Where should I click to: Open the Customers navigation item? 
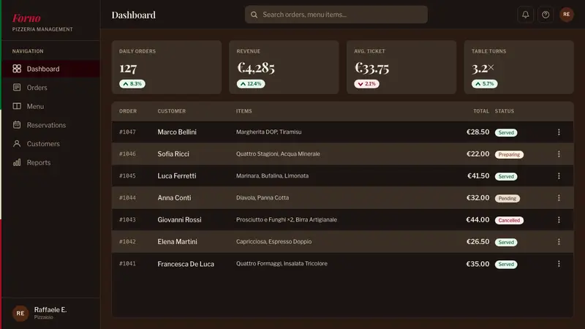(x=51, y=143)
